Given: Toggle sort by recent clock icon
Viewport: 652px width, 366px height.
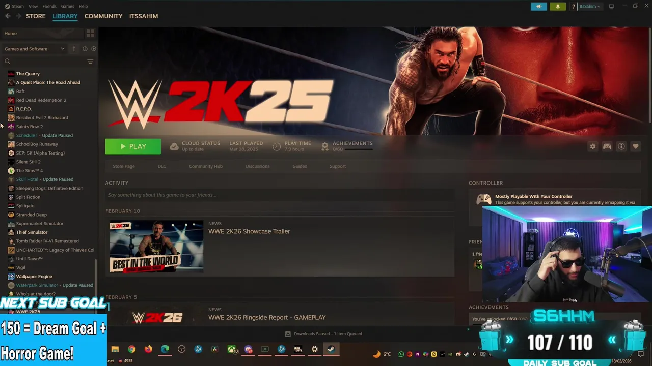Looking at the screenshot, I should pos(85,49).
